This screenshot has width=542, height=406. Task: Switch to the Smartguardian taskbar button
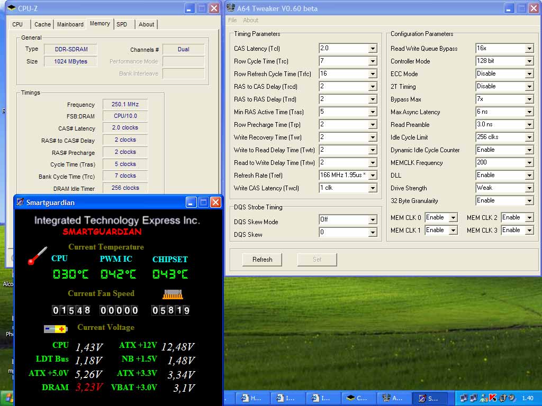pos(430,398)
